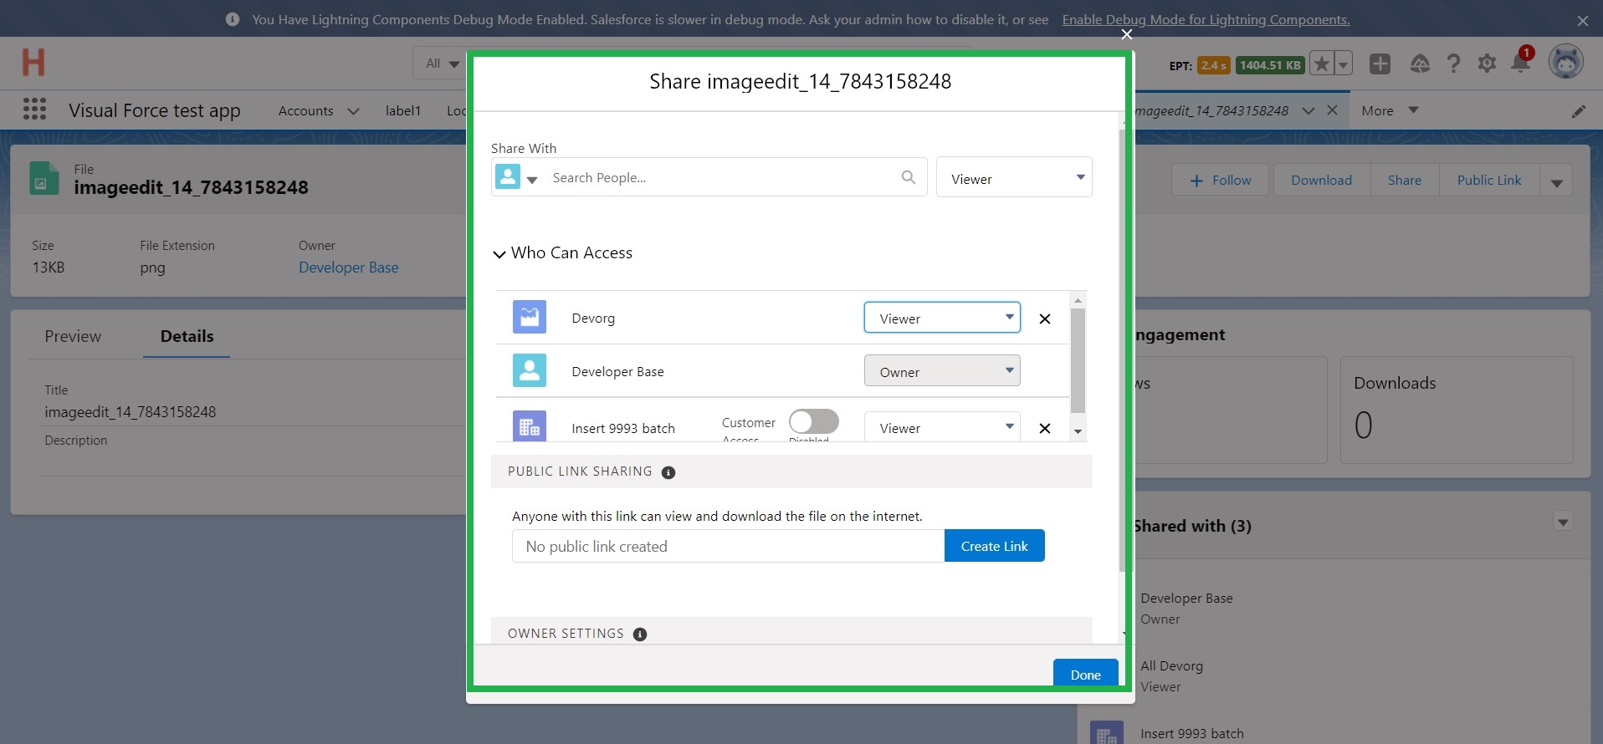Click the EPT 2.4 s indicator

[1213, 65]
